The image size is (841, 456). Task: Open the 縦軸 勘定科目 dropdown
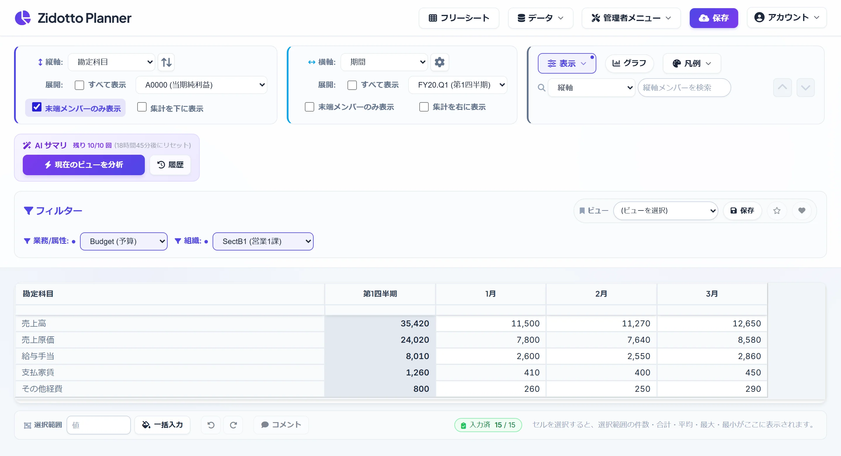[112, 62]
